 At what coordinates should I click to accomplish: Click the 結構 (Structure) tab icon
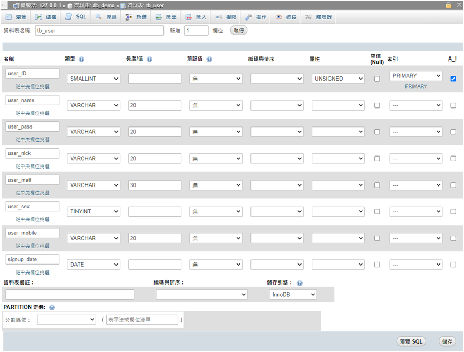click(38, 17)
